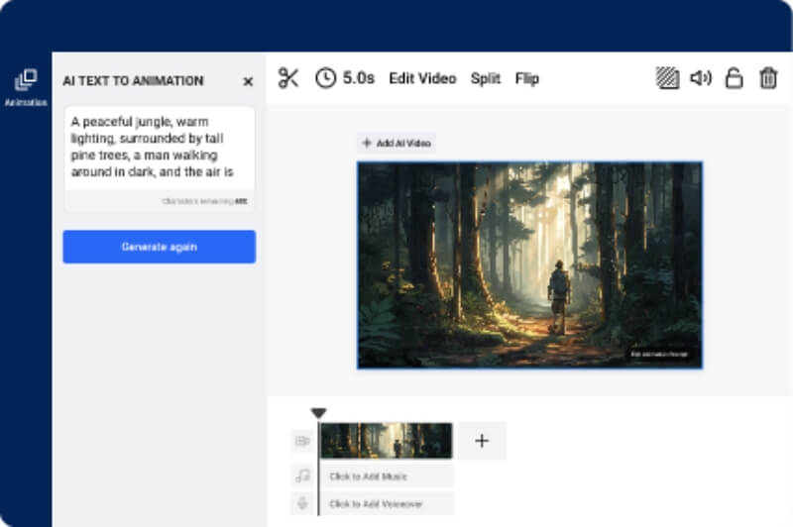Delete clip with trash icon

point(768,78)
